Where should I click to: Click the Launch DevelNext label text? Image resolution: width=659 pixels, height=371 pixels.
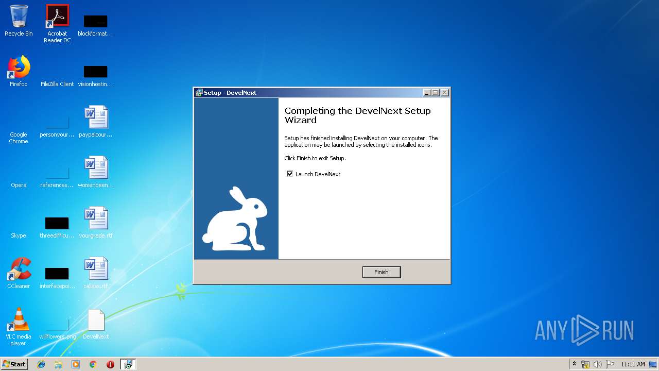(x=318, y=174)
